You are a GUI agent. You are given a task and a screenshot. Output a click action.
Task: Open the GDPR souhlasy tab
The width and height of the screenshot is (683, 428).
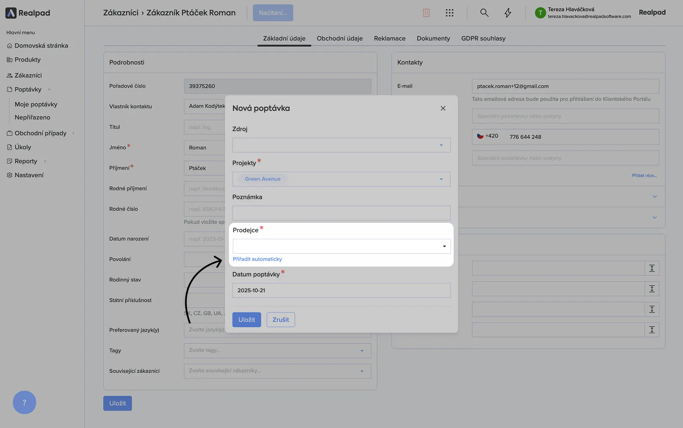coord(483,38)
